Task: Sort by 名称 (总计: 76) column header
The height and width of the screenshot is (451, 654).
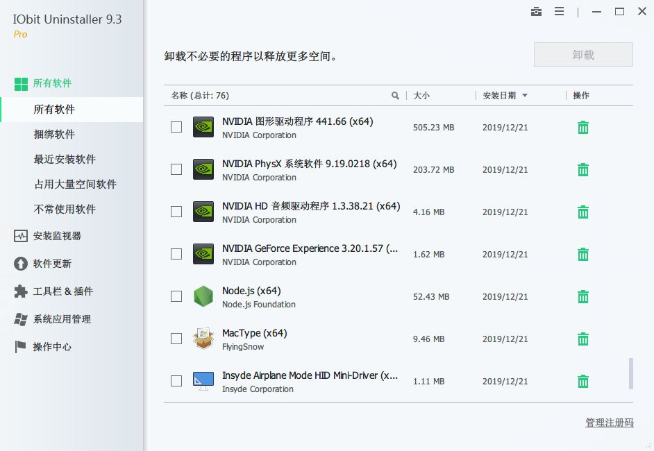Action: [x=200, y=96]
